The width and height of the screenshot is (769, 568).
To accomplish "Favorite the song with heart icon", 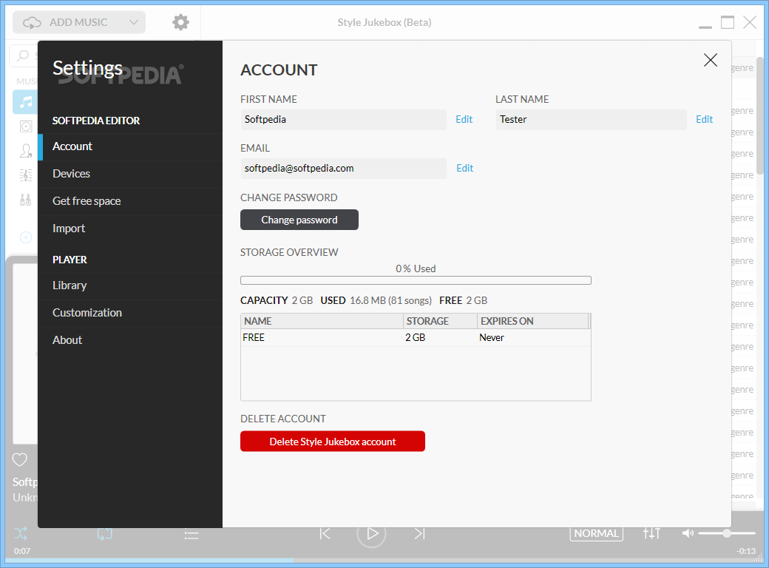I will (x=20, y=459).
